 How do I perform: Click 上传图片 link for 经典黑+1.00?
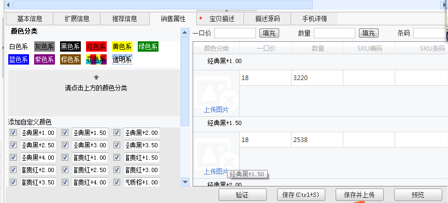[216, 110]
